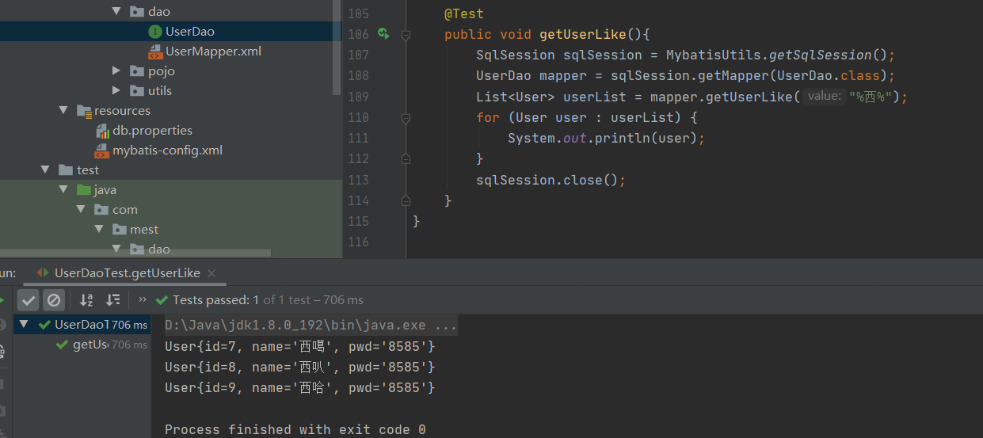Image resolution: width=983 pixels, height=438 pixels.
Task: Click the mybatis-config.xml file icon
Action: (x=102, y=150)
